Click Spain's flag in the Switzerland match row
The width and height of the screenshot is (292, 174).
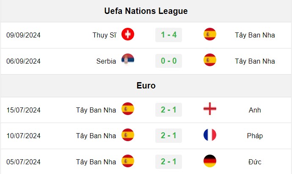pyautogui.click(x=210, y=34)
